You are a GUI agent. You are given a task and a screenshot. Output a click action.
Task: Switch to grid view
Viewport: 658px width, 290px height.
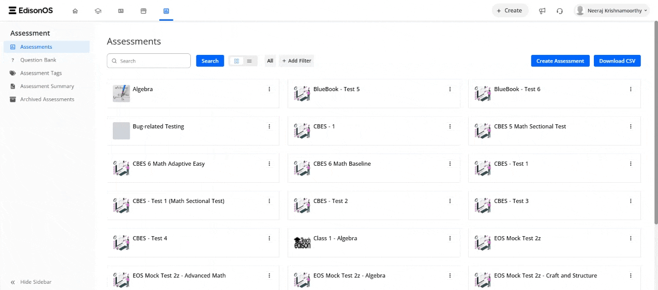(236, 61)
